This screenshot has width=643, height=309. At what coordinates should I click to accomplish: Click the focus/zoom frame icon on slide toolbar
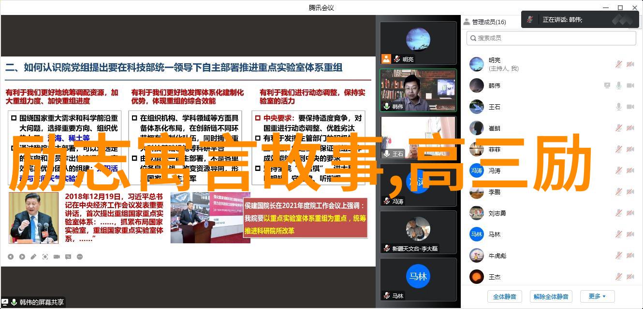(x=45, y=257)
